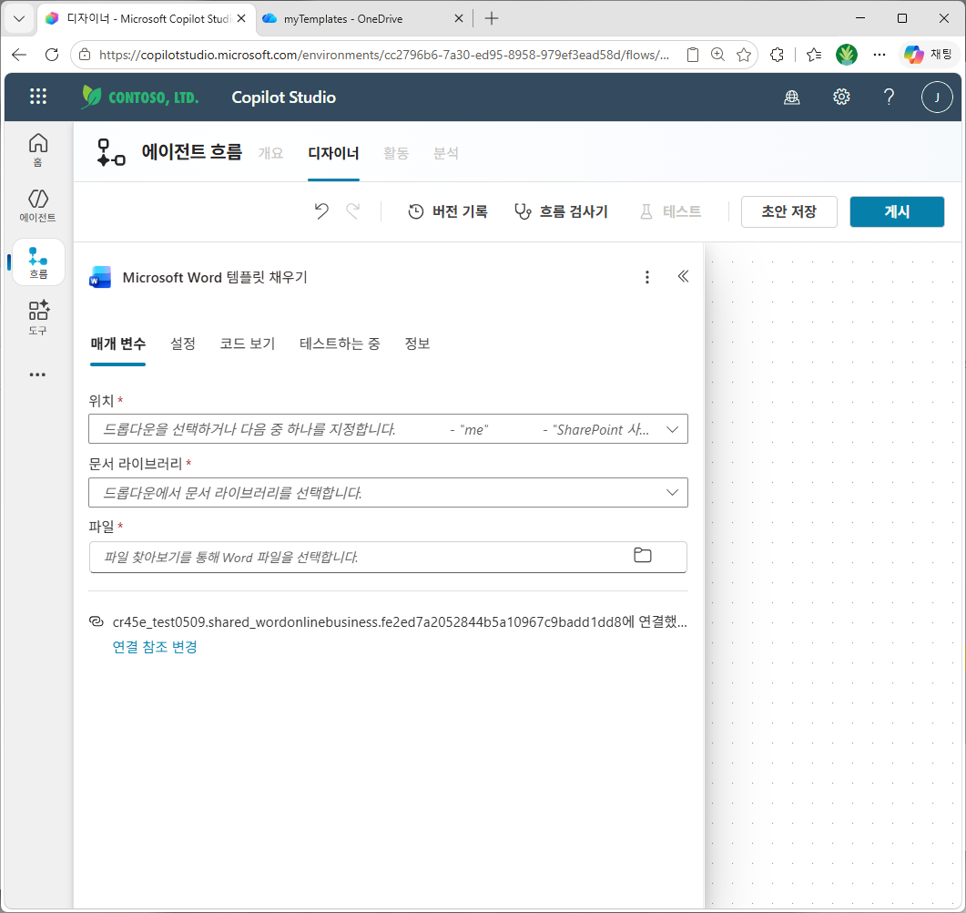Screen dimensions: 966x913
Task: Click the clipboard icon in address bar
Action: pos(693,55)
